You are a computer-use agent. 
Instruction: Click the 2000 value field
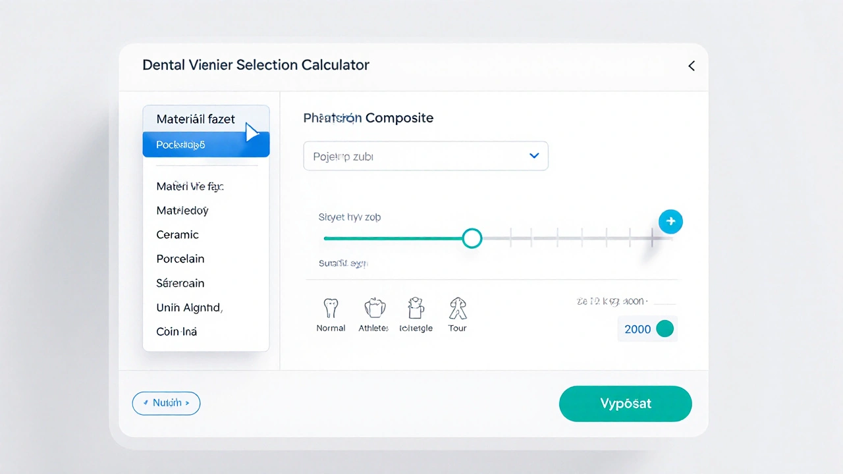click(x=637, y=329)
